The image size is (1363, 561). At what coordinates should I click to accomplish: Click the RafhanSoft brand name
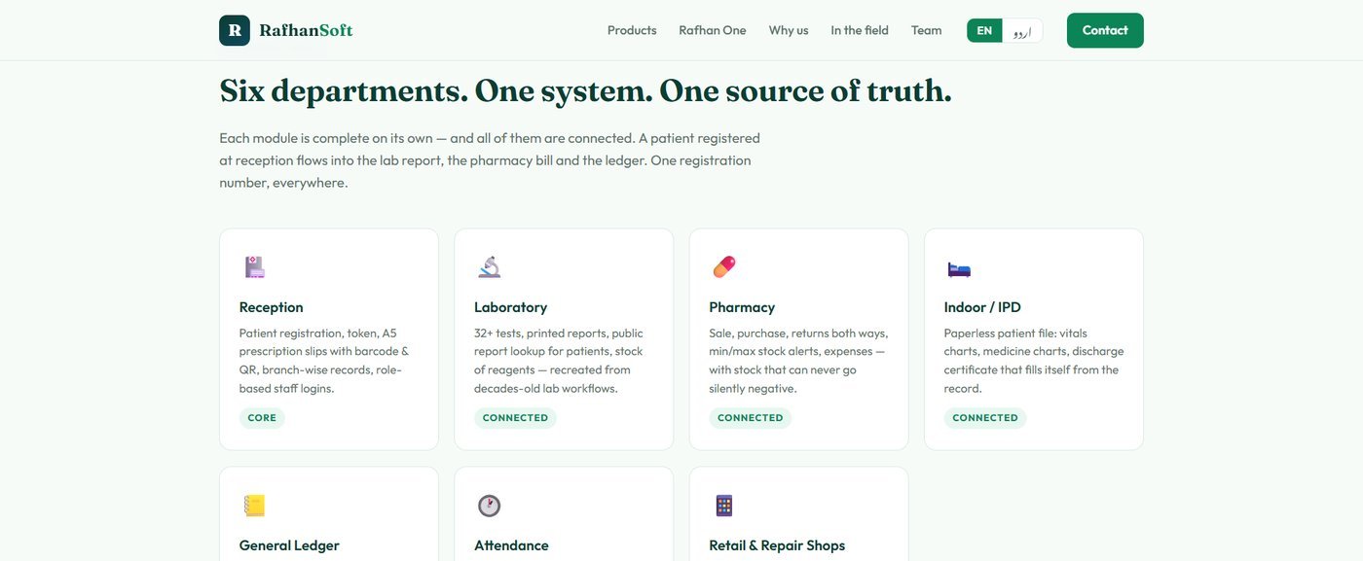(306, 30)
